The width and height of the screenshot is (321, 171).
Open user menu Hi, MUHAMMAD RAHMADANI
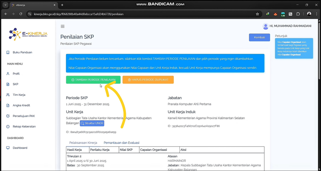287,26
